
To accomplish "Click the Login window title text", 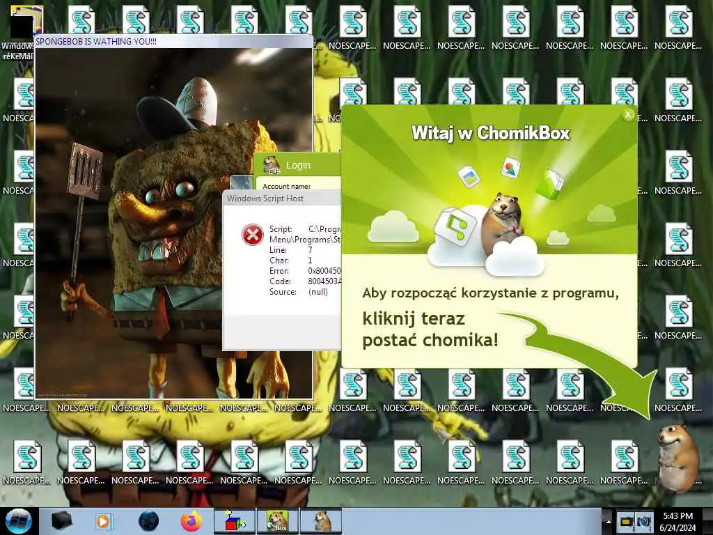I will pos(298,165).
